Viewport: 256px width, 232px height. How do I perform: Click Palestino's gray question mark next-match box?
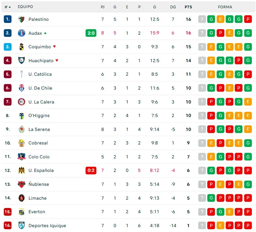click(x=202, y=19)
